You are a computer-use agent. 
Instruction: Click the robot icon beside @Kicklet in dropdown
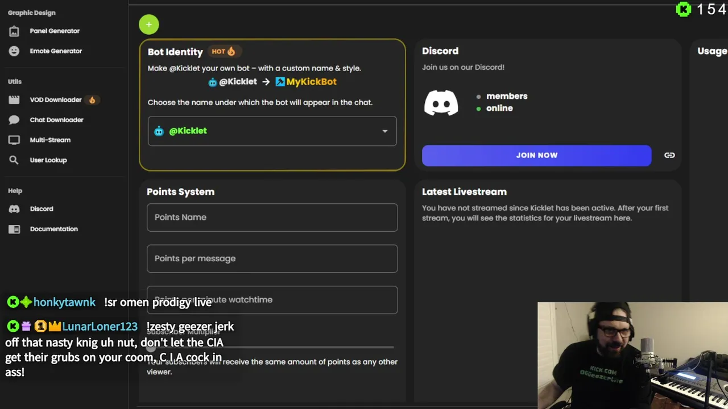click(159, 131)
